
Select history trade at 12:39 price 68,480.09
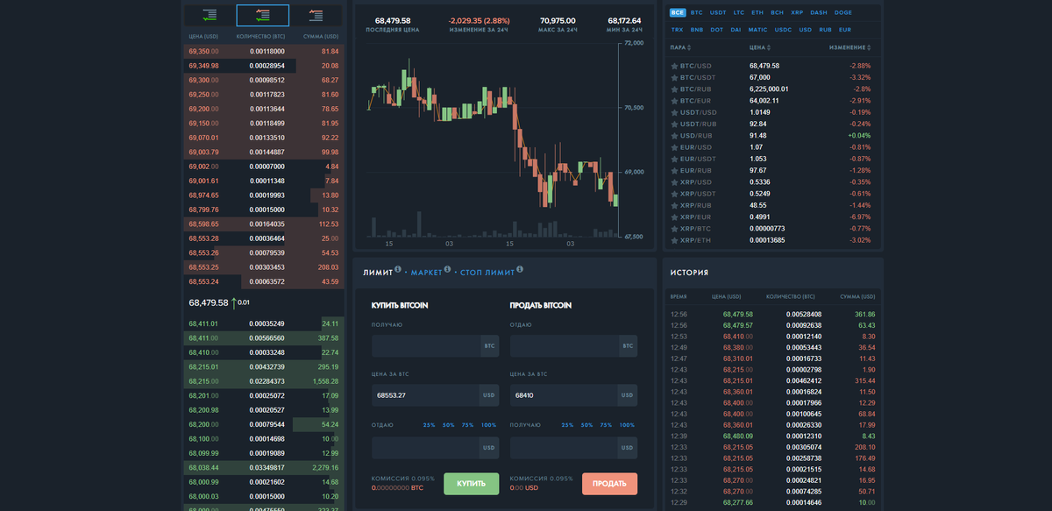tap(772, 436)
